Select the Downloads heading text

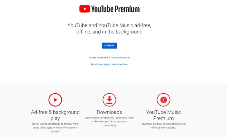coord(109,112)
